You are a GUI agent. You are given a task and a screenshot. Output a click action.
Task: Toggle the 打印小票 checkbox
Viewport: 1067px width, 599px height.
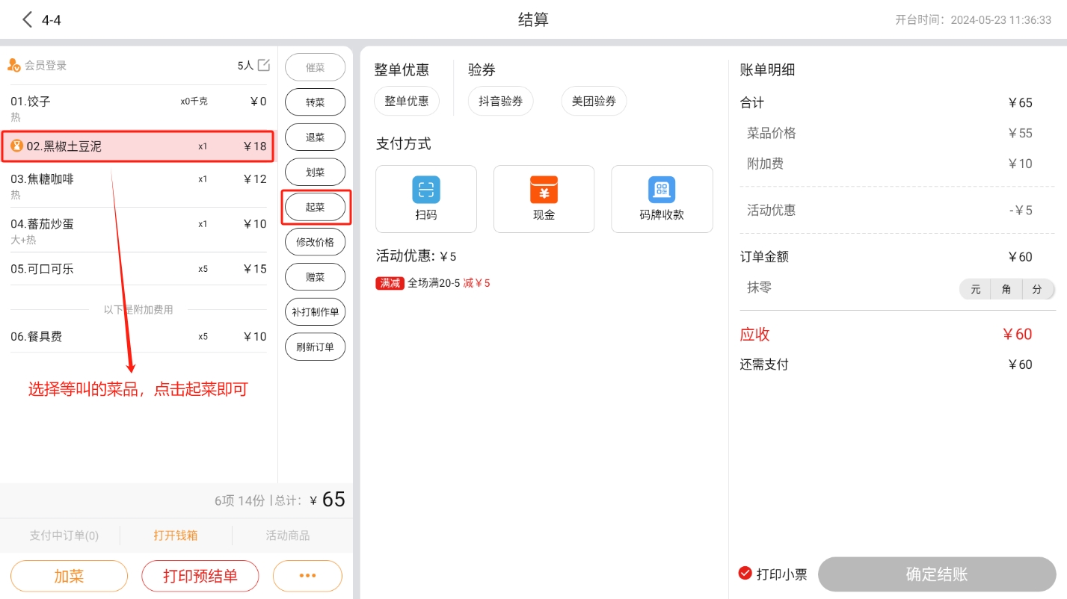point(745,574)
